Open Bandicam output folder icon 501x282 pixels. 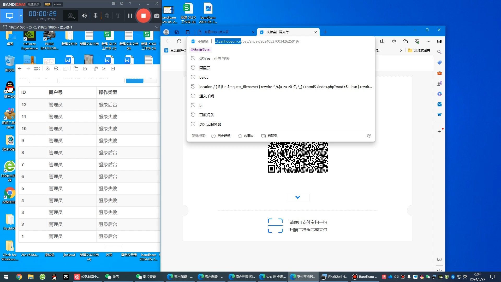click(113, 4)
